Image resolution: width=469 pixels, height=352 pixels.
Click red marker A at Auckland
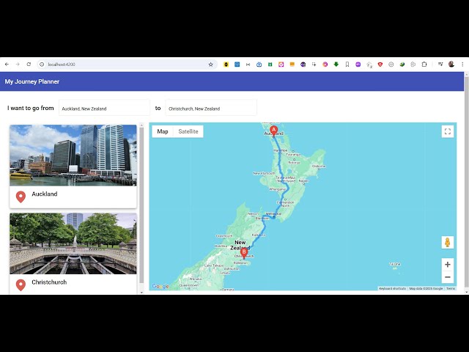click(274, 130)
